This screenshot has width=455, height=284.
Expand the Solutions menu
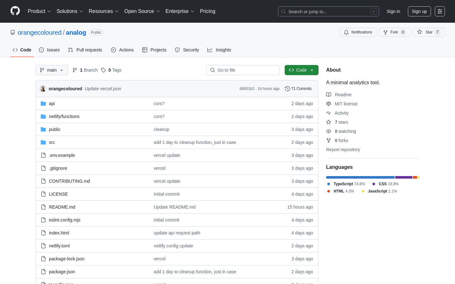tap(70, 11)
